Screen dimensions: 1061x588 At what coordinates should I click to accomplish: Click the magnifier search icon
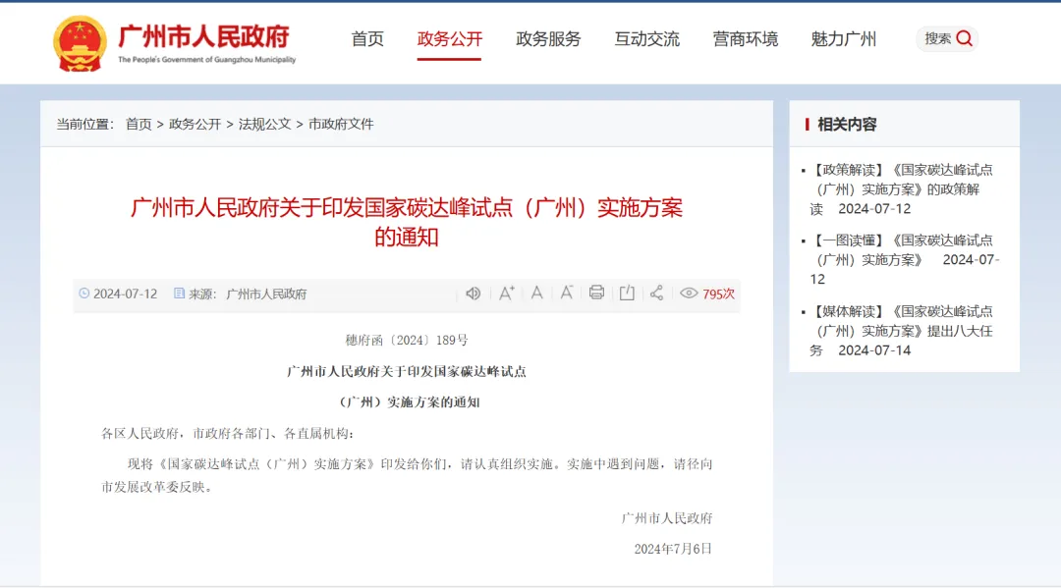pyautogui.click(x=964, y=38)
